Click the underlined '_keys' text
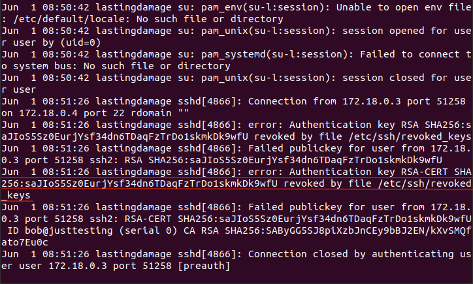473x284 pixels. 16,195
